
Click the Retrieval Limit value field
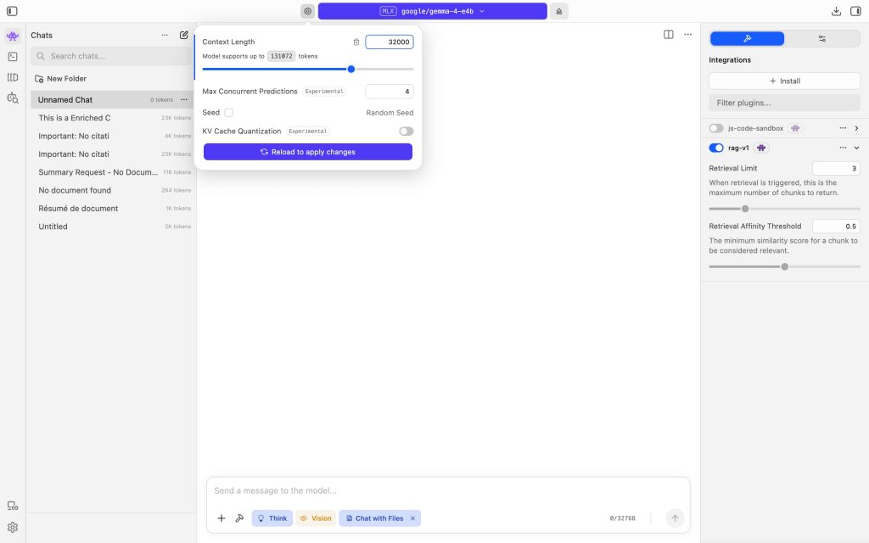[836, 169]
